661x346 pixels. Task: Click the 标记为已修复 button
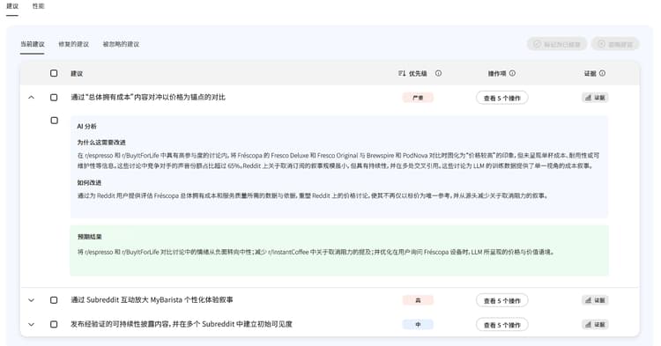[x=556, y=44]
